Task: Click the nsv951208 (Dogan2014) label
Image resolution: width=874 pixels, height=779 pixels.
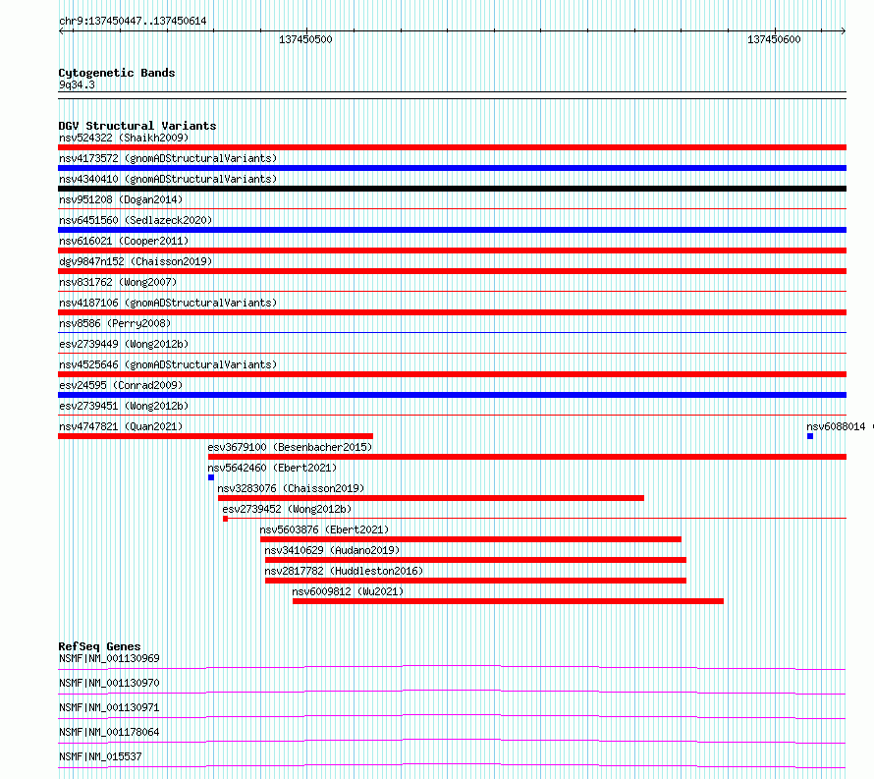Action: [121, 199]
